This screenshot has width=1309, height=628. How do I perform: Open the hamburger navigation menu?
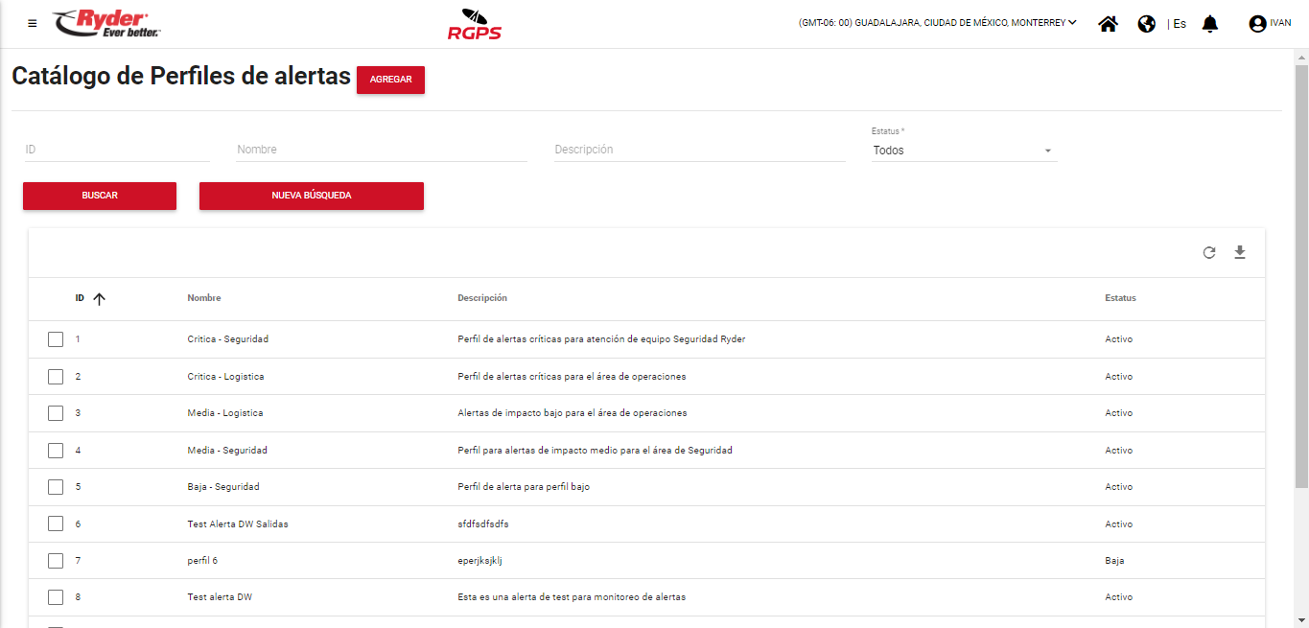click(x=33, y=24)
